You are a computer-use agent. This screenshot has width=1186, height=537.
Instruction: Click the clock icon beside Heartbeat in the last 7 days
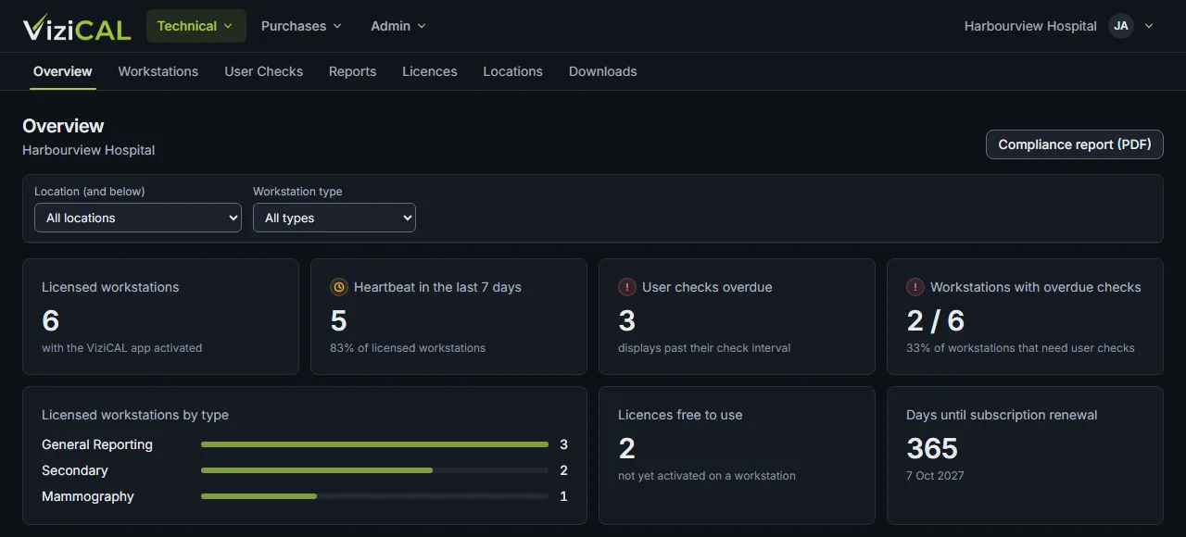[x=338, y=287]
